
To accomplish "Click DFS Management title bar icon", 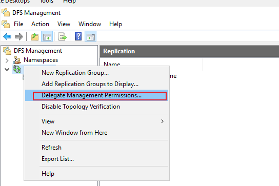I will tap(6, 13).
